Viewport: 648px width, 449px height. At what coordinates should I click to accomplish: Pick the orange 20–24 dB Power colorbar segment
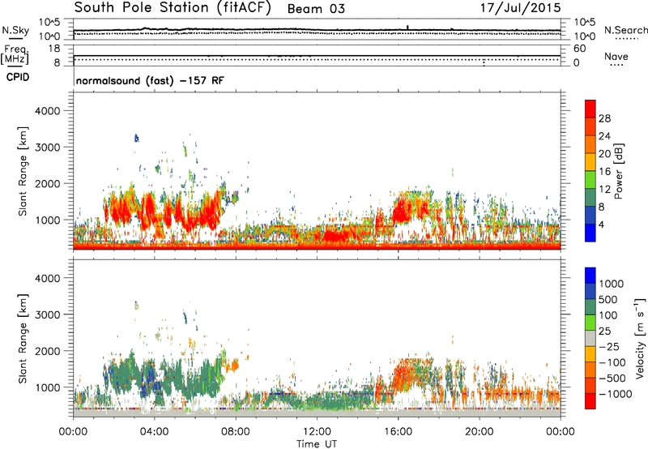(590, 144)
